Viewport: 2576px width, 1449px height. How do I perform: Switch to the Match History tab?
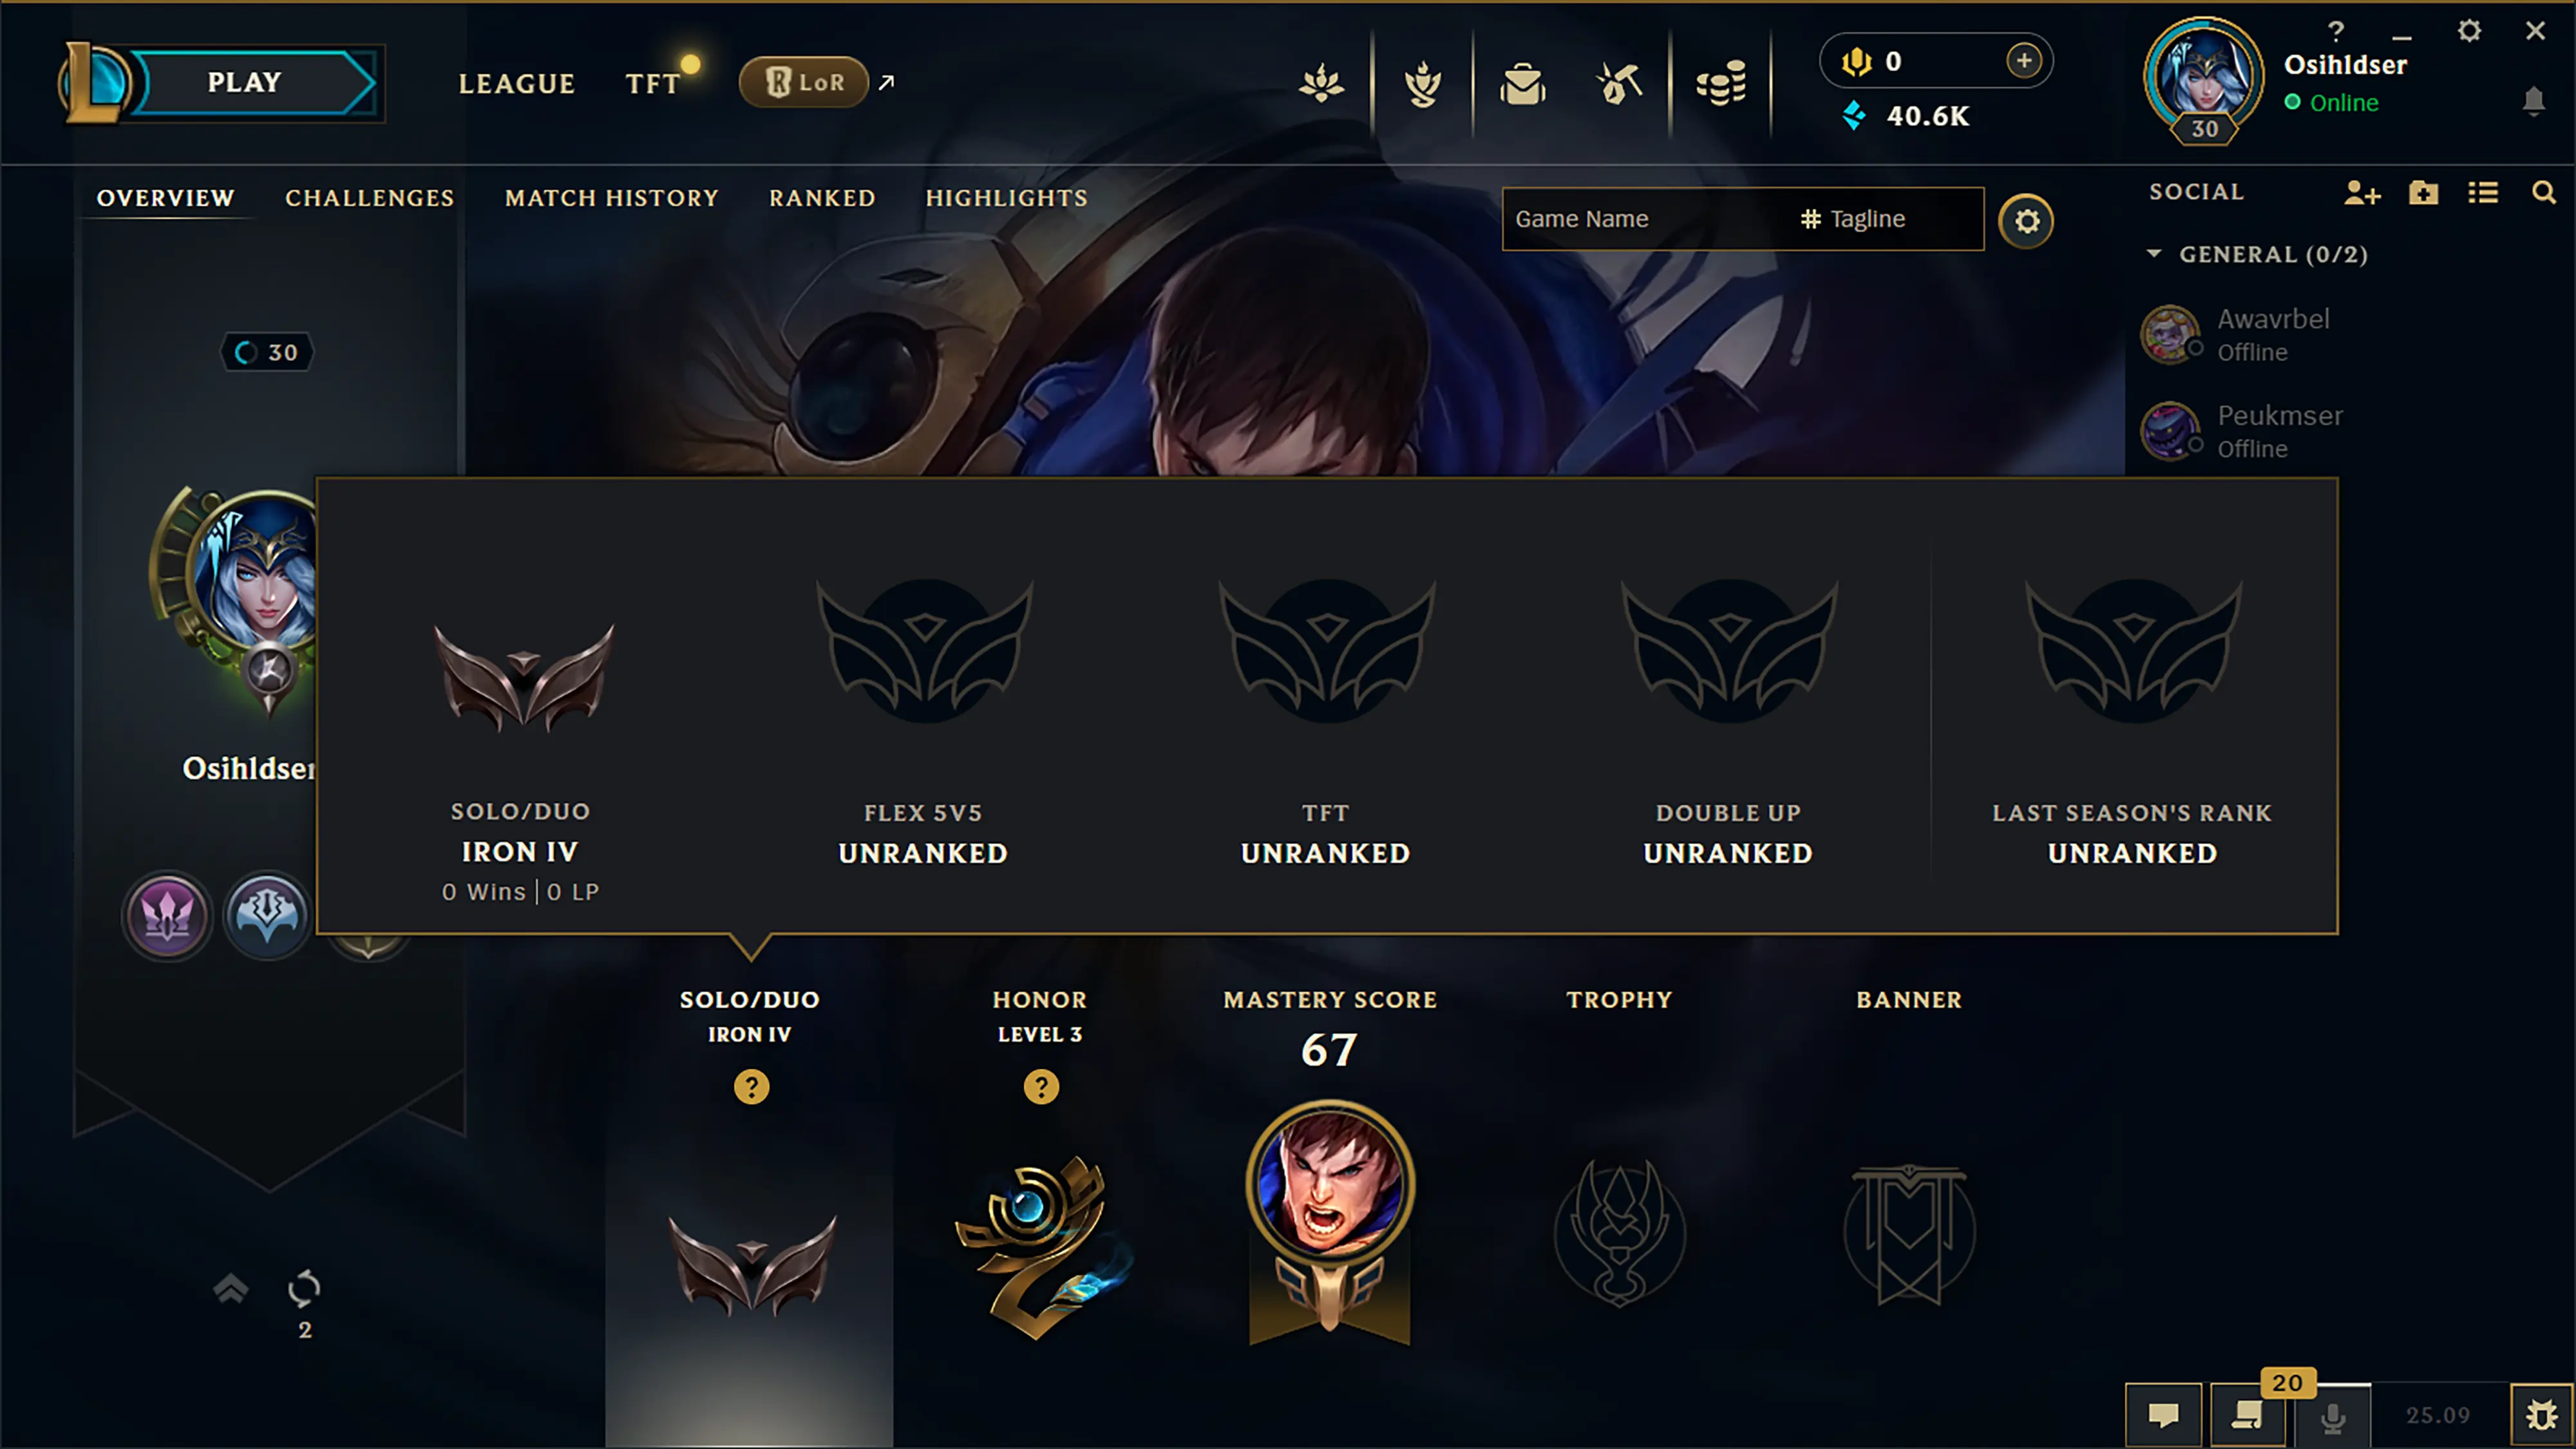[x=612, y=198]
